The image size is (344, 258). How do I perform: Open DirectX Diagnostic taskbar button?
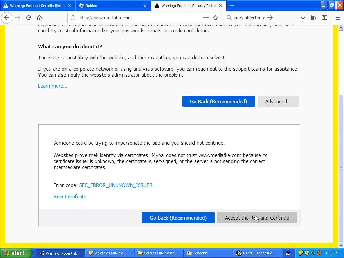[x=257, y=253]
